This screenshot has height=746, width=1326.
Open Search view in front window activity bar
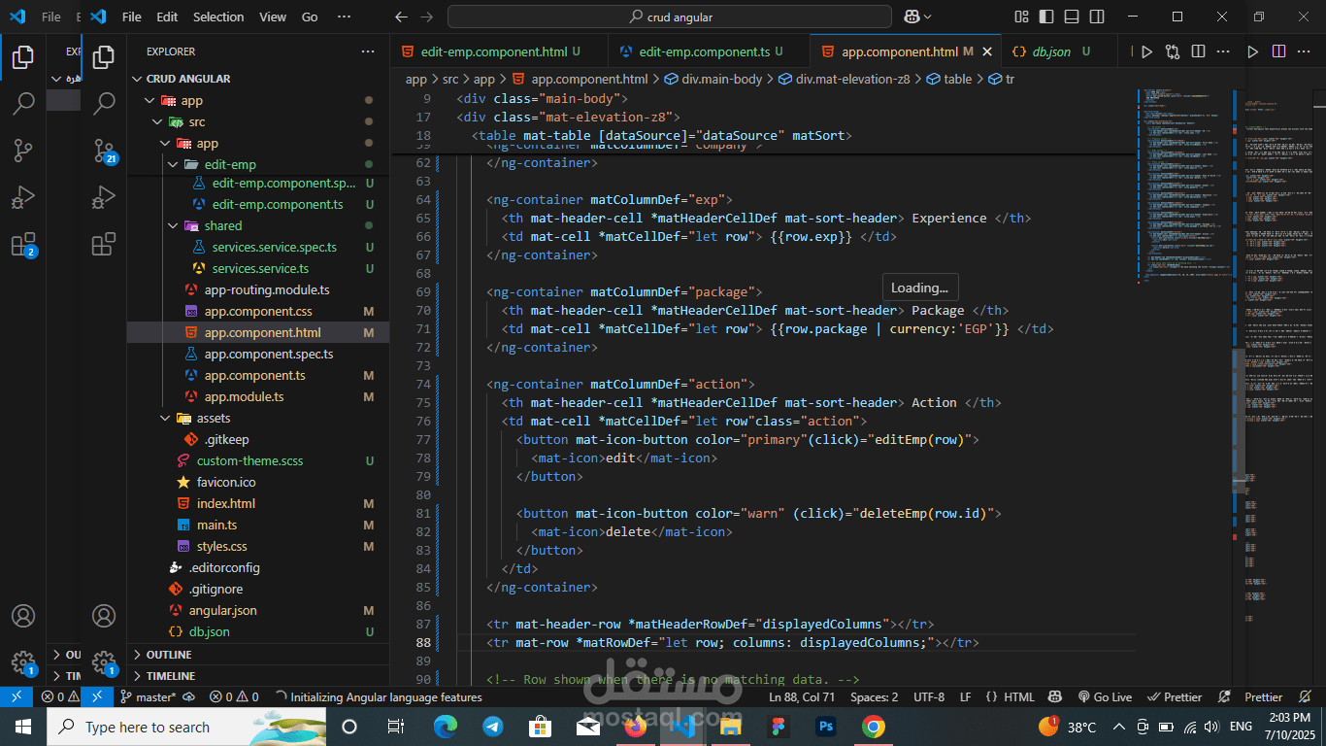point(104,102)
